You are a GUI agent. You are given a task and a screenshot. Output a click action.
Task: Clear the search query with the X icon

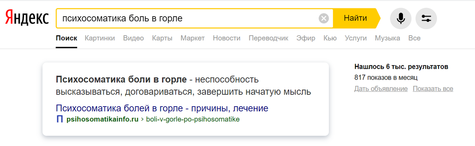(x=324, y=18)
